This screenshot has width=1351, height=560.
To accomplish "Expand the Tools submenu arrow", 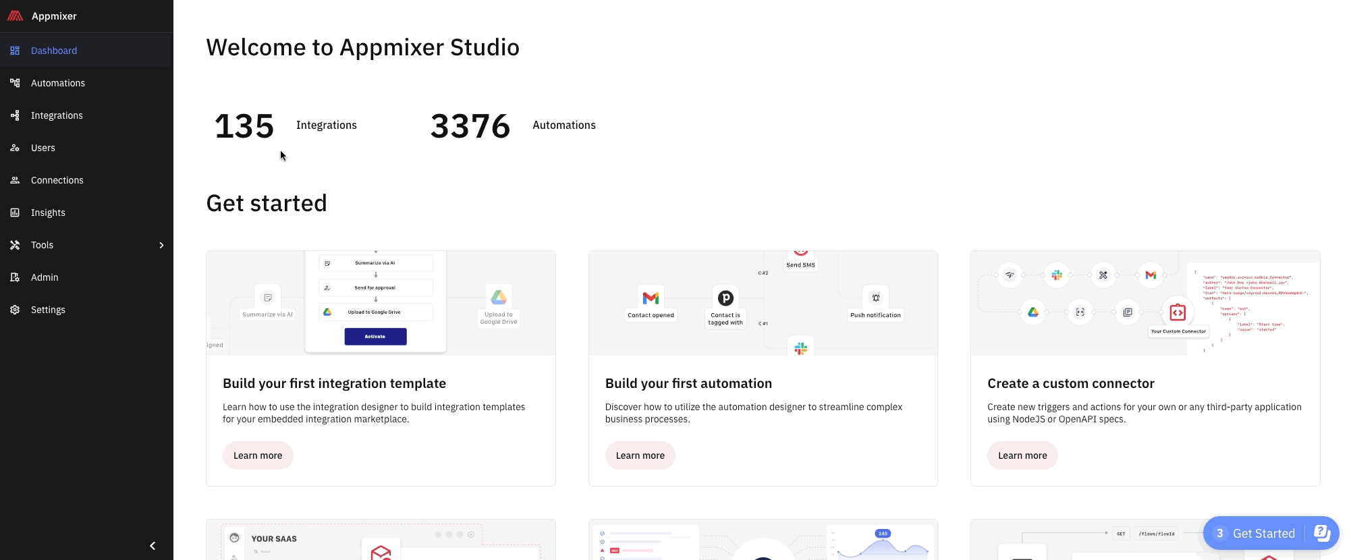I will 161,245.
